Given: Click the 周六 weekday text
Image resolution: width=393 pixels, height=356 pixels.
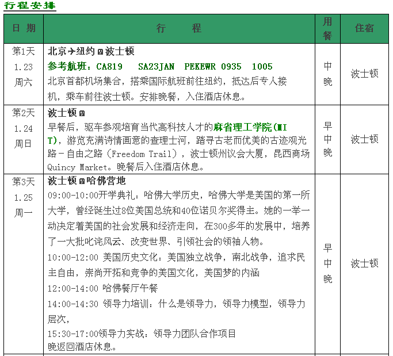Looking at the screenshot, I should [x=24, y=82].
